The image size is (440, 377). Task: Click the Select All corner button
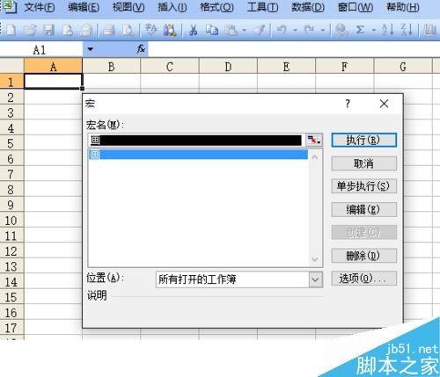click(11, 66)
